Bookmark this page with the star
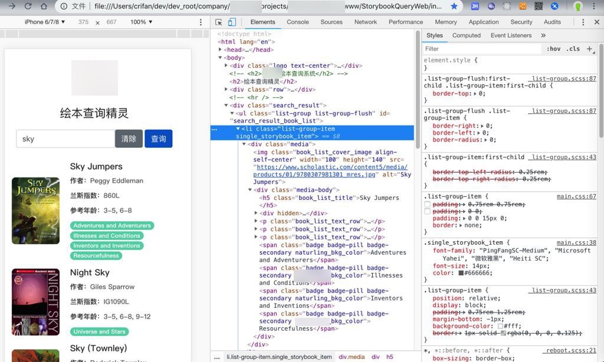The image size is (604, 362). 454,6
